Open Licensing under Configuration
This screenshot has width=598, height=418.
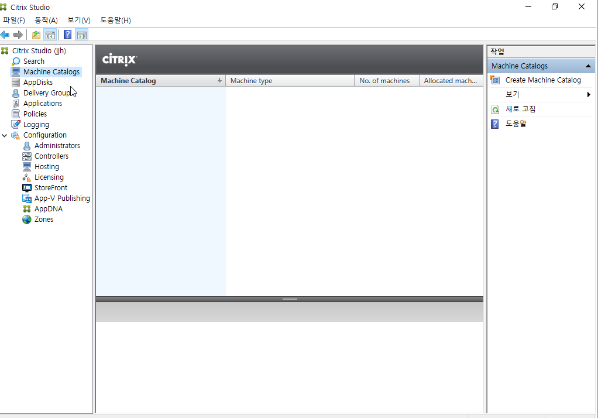[49, 177]
